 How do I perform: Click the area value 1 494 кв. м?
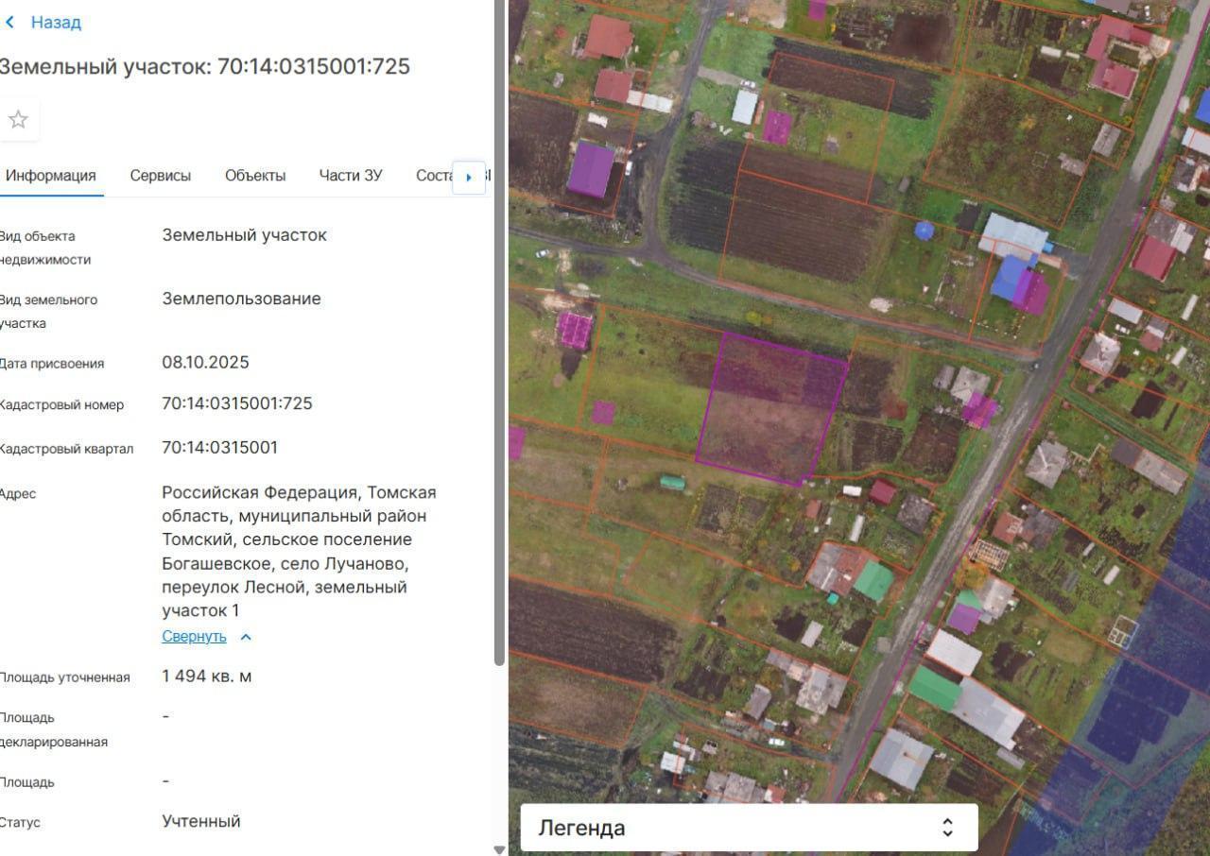207,676
